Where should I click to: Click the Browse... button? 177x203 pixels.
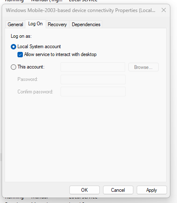(x=143, y=67)
